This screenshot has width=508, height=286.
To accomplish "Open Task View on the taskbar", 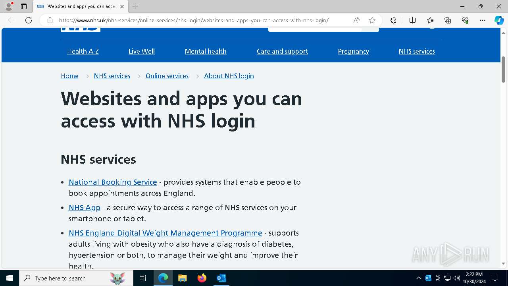I will point(143,278).
